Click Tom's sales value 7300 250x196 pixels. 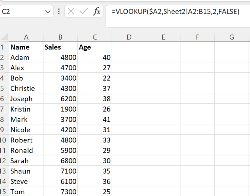point(60,191)
